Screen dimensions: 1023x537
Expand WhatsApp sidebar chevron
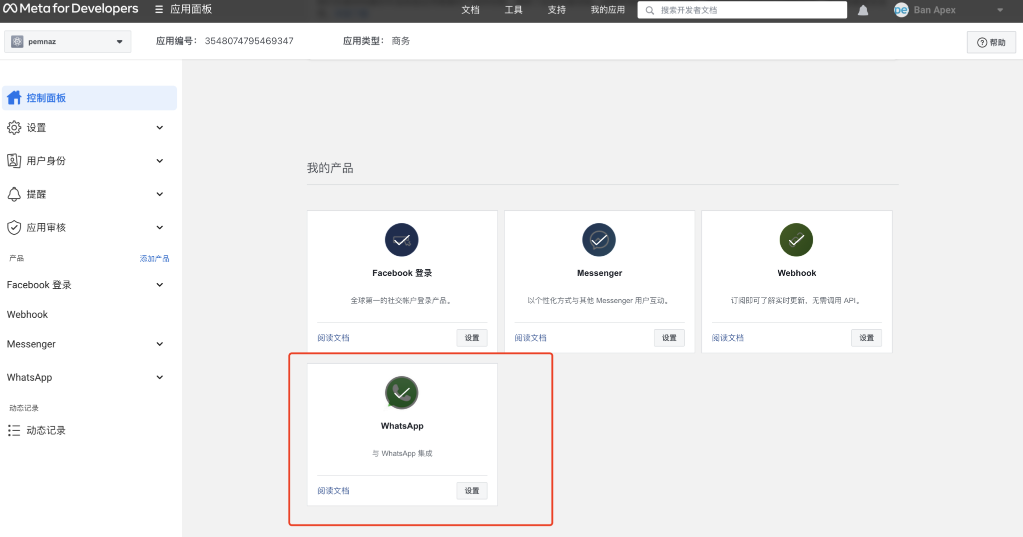[x=160, y=377]
